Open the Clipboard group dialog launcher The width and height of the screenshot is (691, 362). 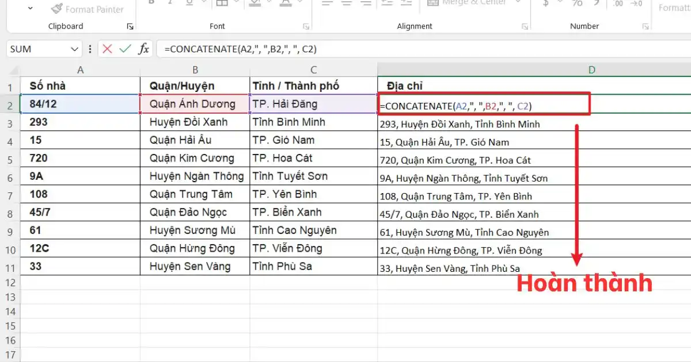[x=130, y=26]
